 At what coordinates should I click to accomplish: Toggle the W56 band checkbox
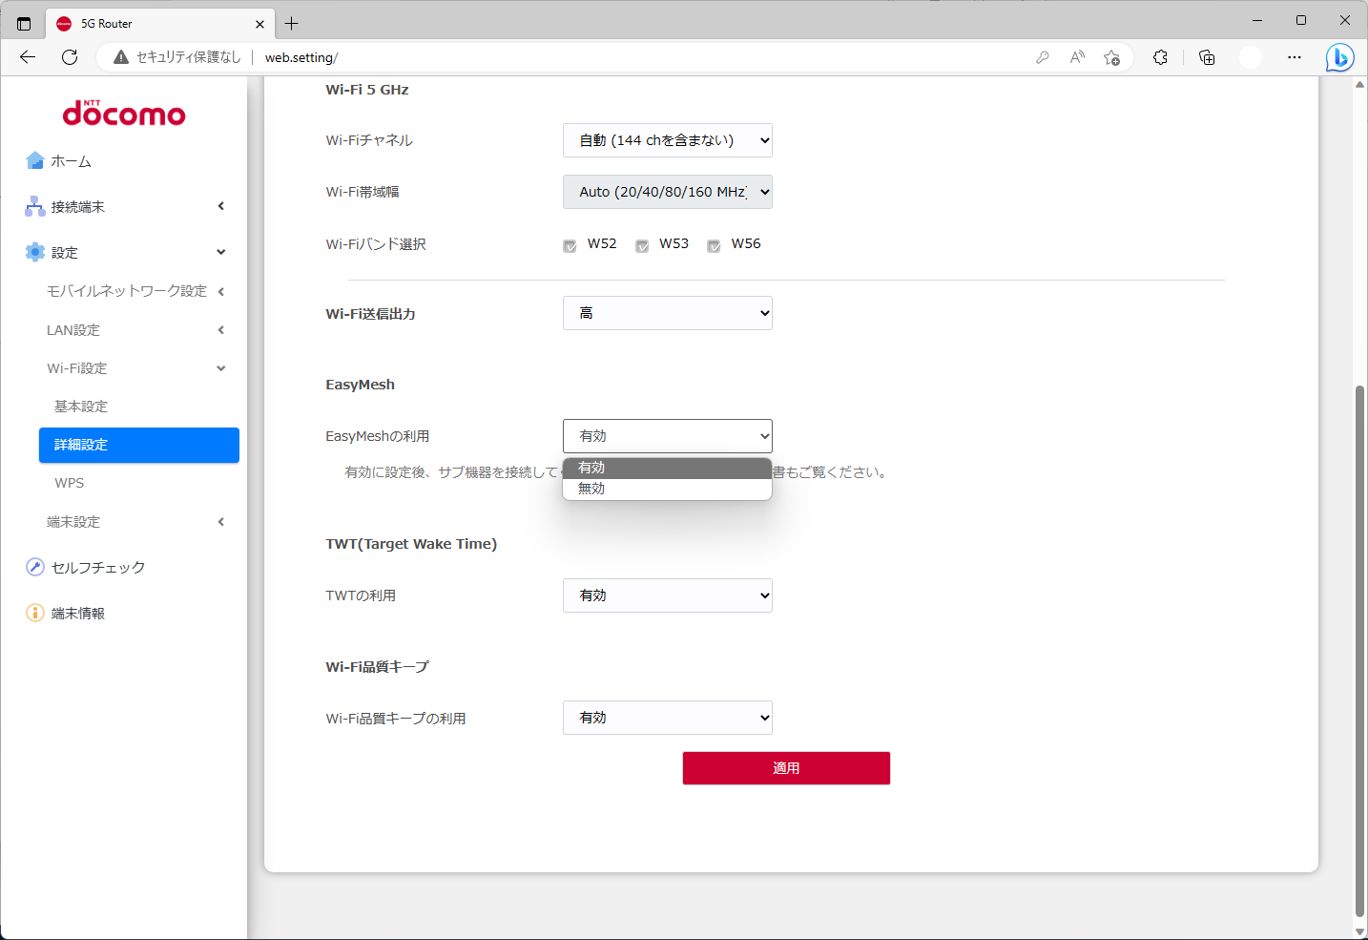(714, 246)
